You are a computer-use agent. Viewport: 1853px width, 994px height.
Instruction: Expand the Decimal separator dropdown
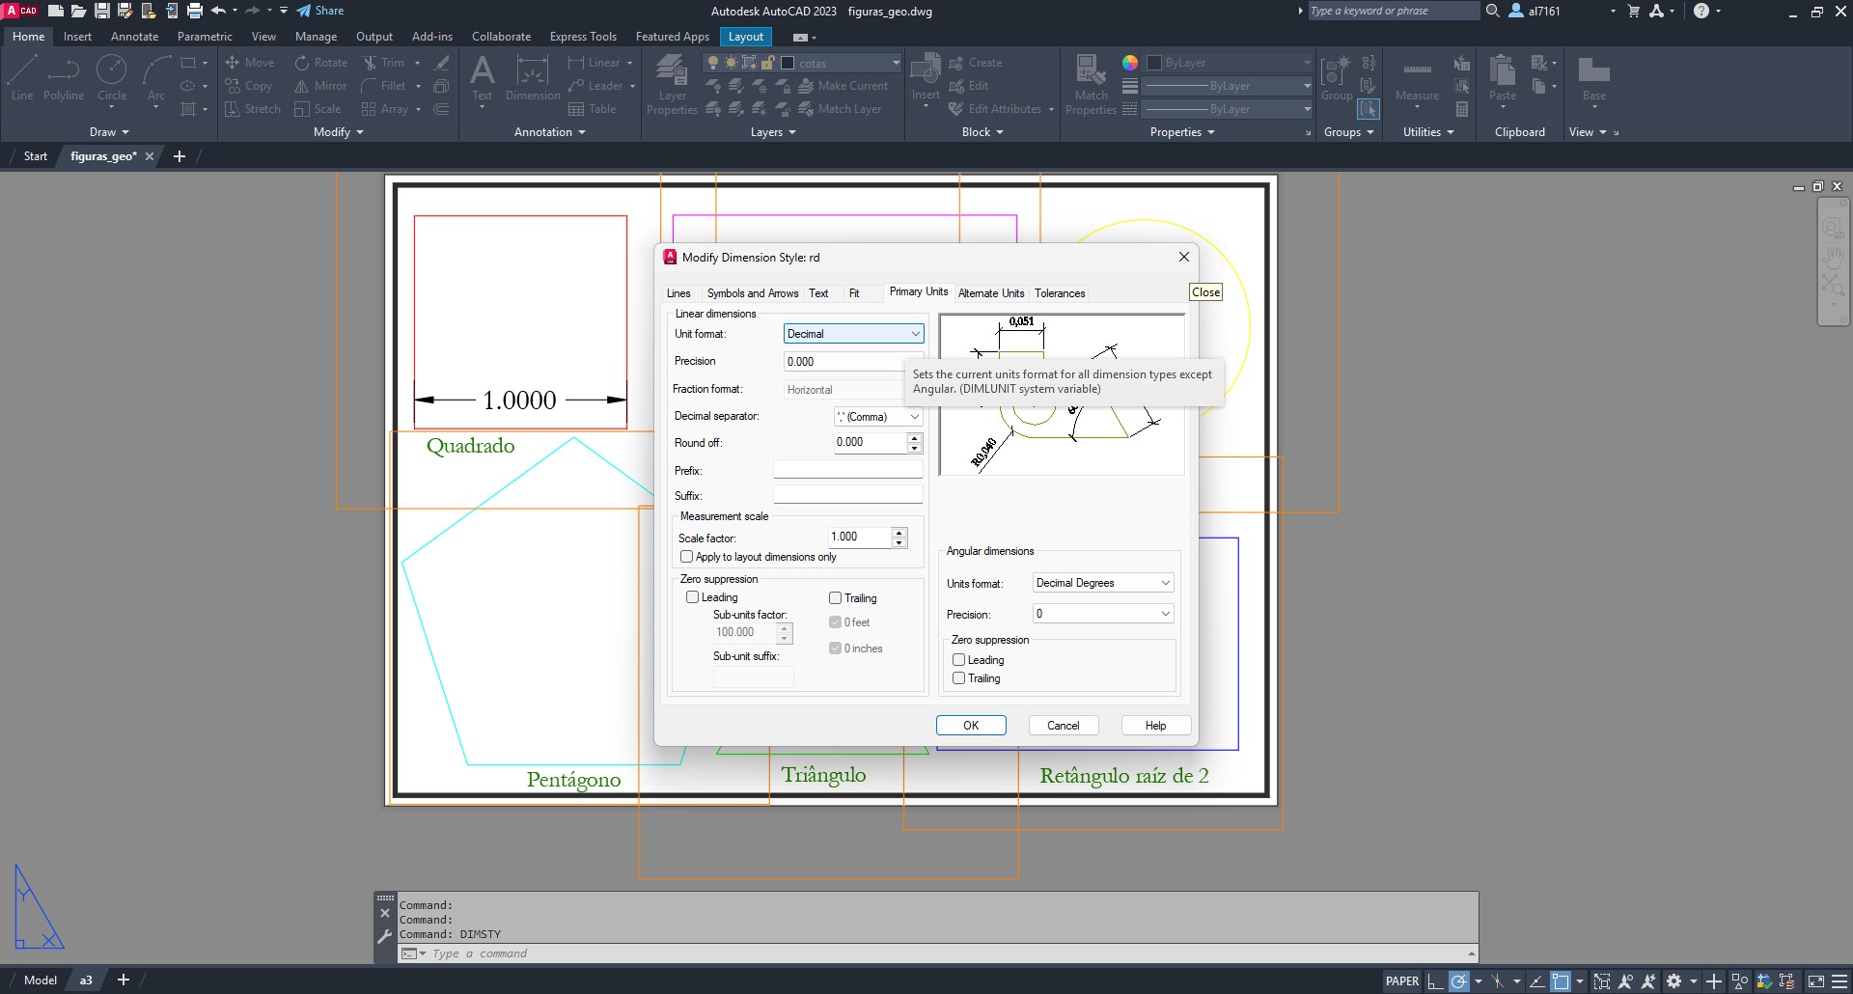(x=877, y=417)
